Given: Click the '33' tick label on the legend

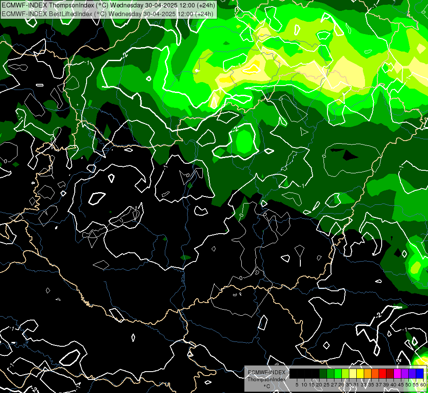Looking at the screenshot, I should [x=364, y=385].
